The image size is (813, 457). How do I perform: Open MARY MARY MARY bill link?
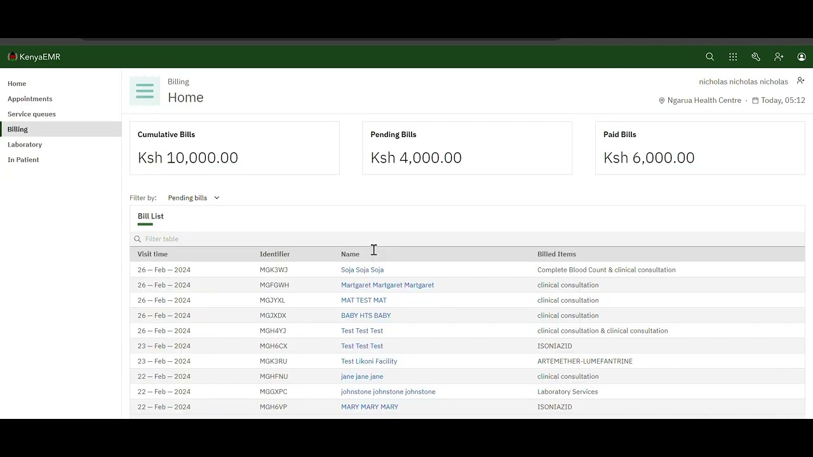coord(370,407)
